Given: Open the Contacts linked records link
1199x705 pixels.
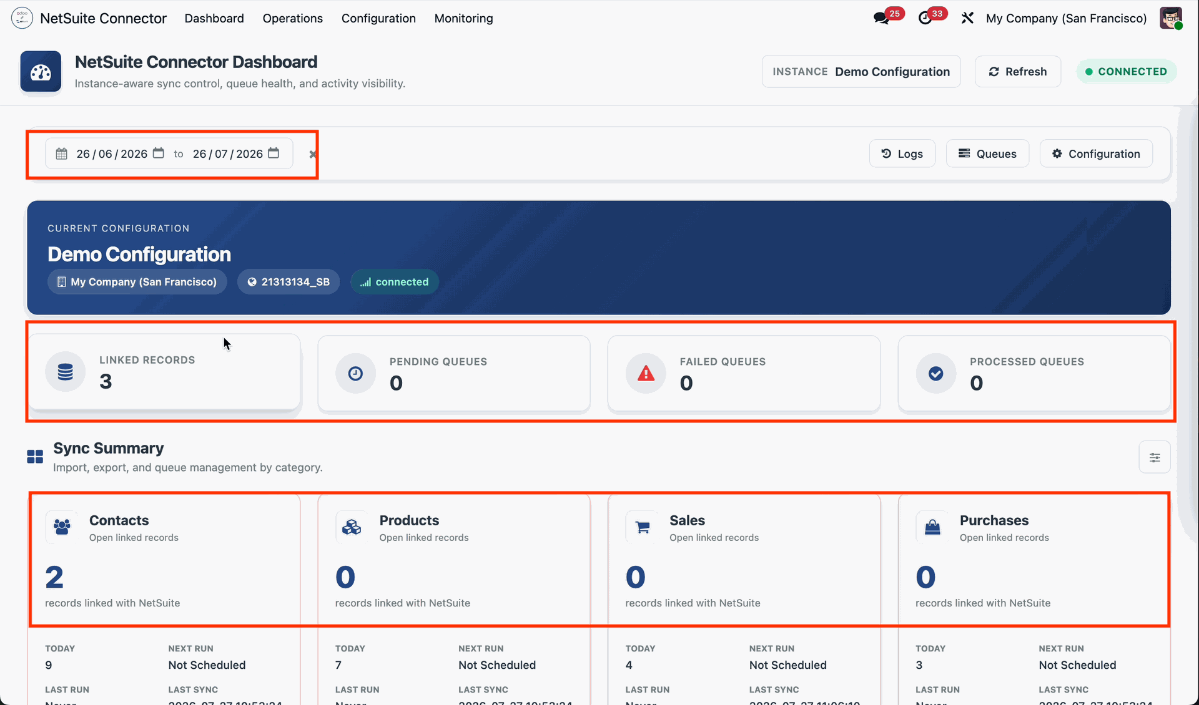Looking at the screenshot, I should [x=134, y=538].
